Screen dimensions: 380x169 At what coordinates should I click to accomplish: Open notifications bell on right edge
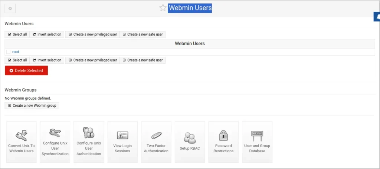coord(377,17)
